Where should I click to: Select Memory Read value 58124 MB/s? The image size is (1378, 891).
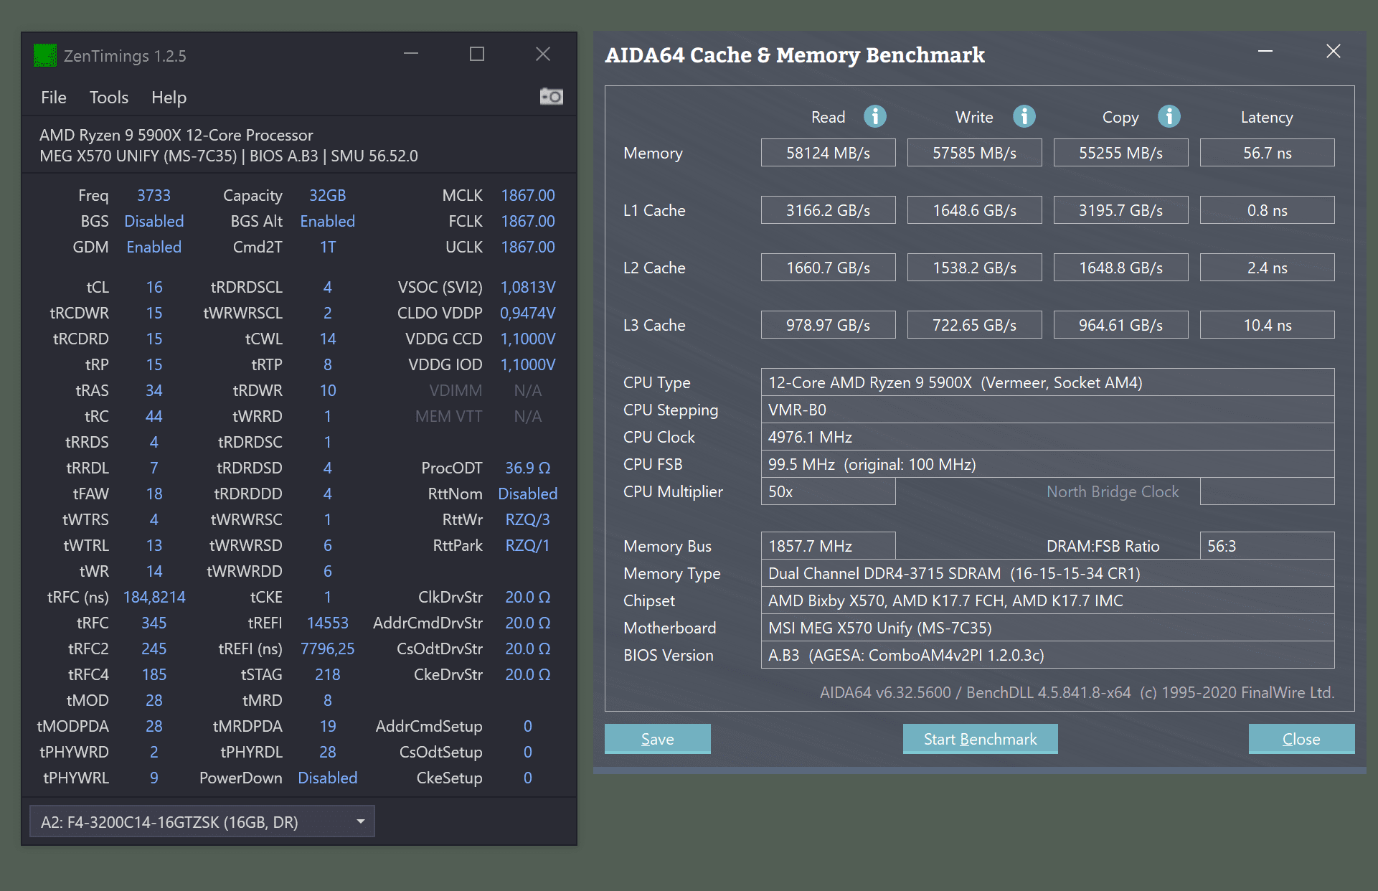828,153
